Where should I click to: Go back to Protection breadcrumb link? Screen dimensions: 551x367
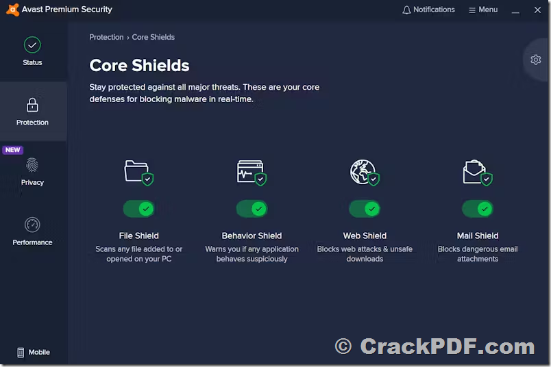coord(106,37)
